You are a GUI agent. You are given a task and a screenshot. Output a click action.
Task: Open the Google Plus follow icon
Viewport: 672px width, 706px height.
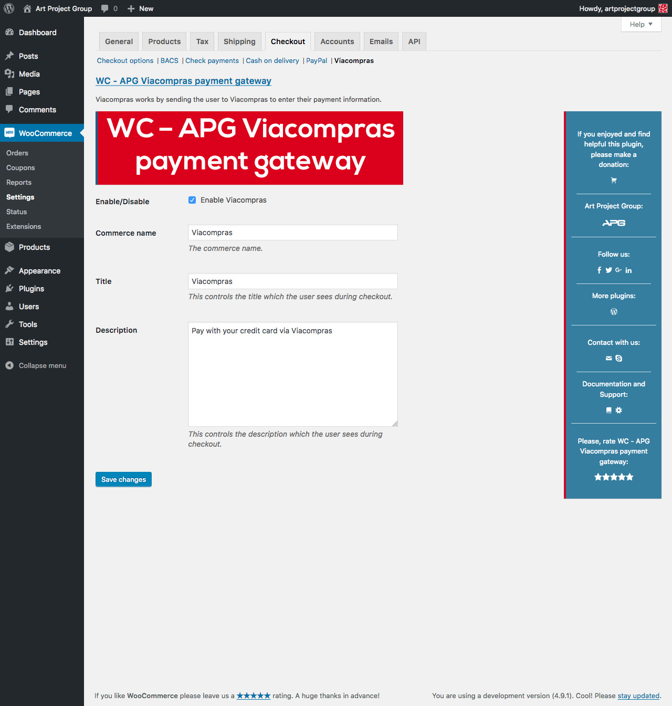pyautogui.click(x=618, y=270)
